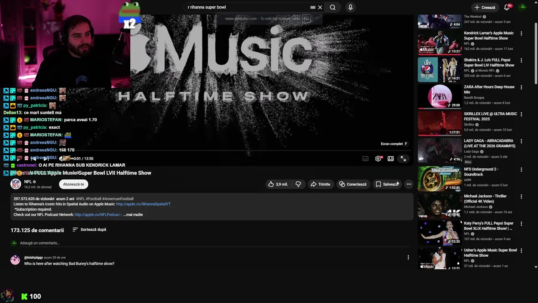
Task: Clear the search box with the X
Action: [320, 7]
